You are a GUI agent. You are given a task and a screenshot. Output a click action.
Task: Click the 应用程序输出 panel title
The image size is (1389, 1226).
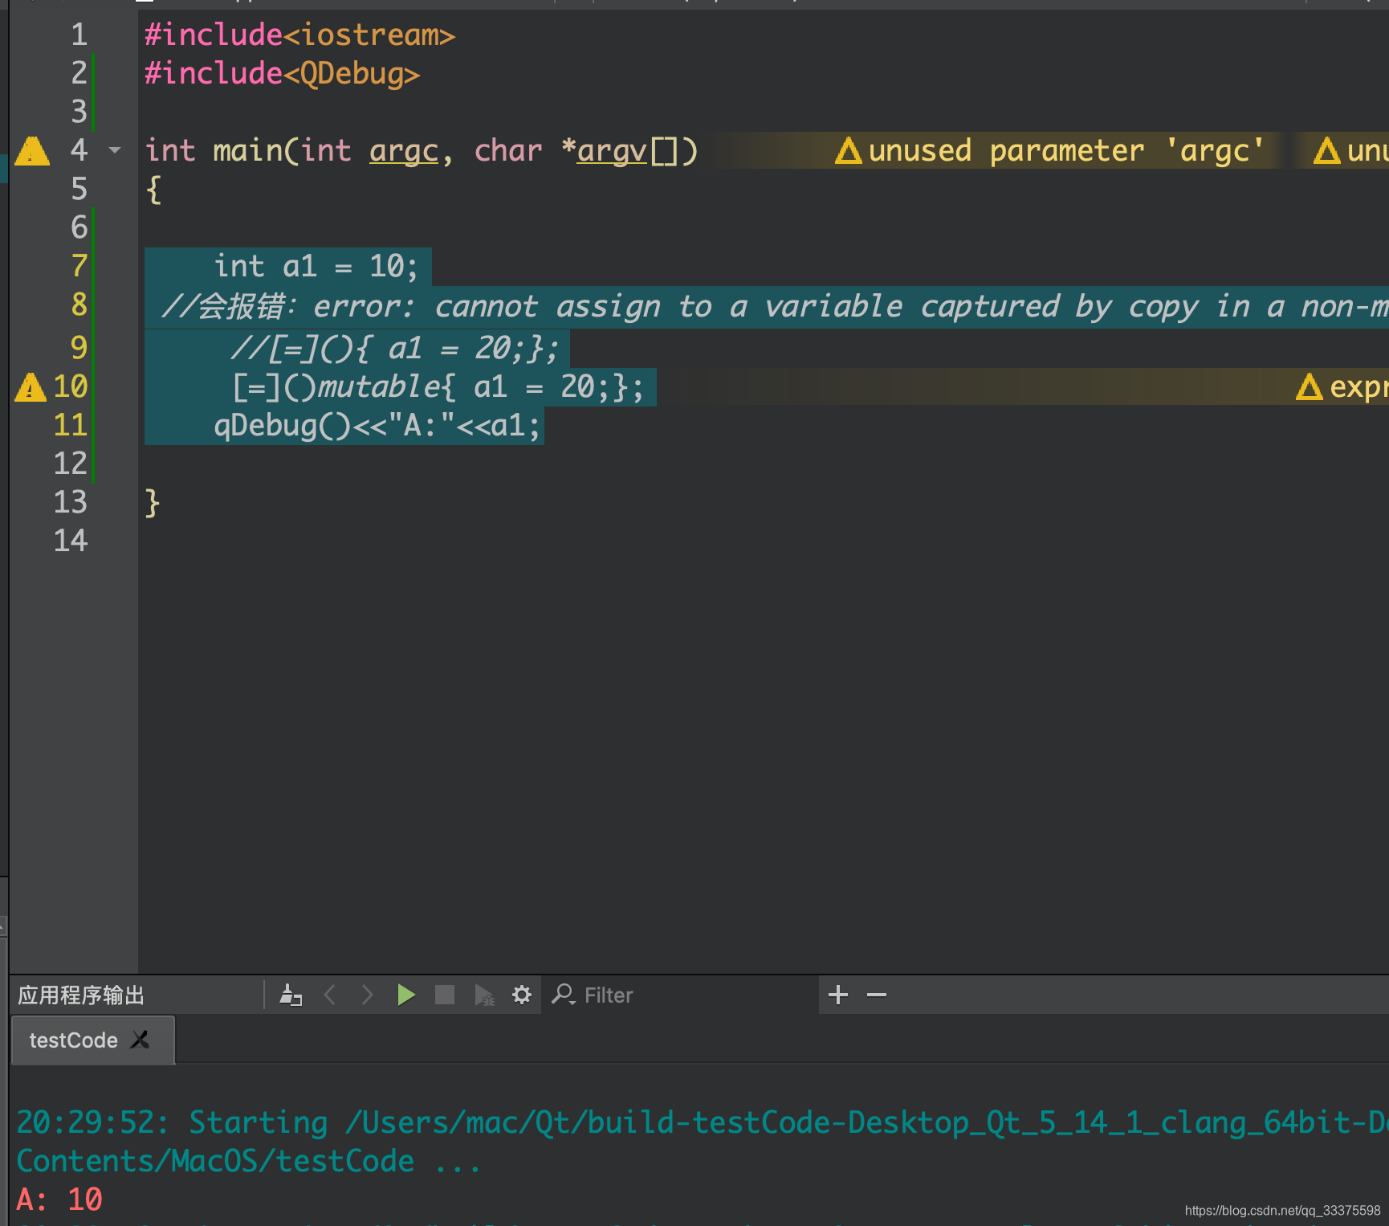(81, 995)
